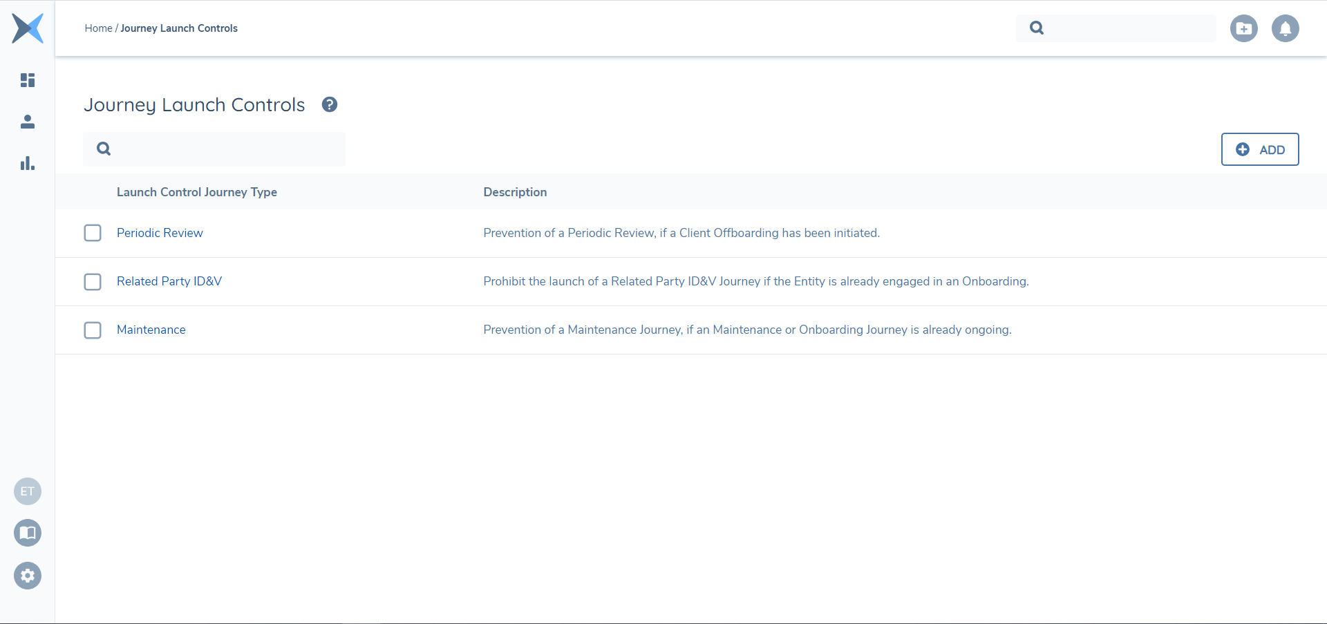Viewport: 1327px width, 624px height.
Task: Open the Related Party ID&V link
Action: click(169, 281)
